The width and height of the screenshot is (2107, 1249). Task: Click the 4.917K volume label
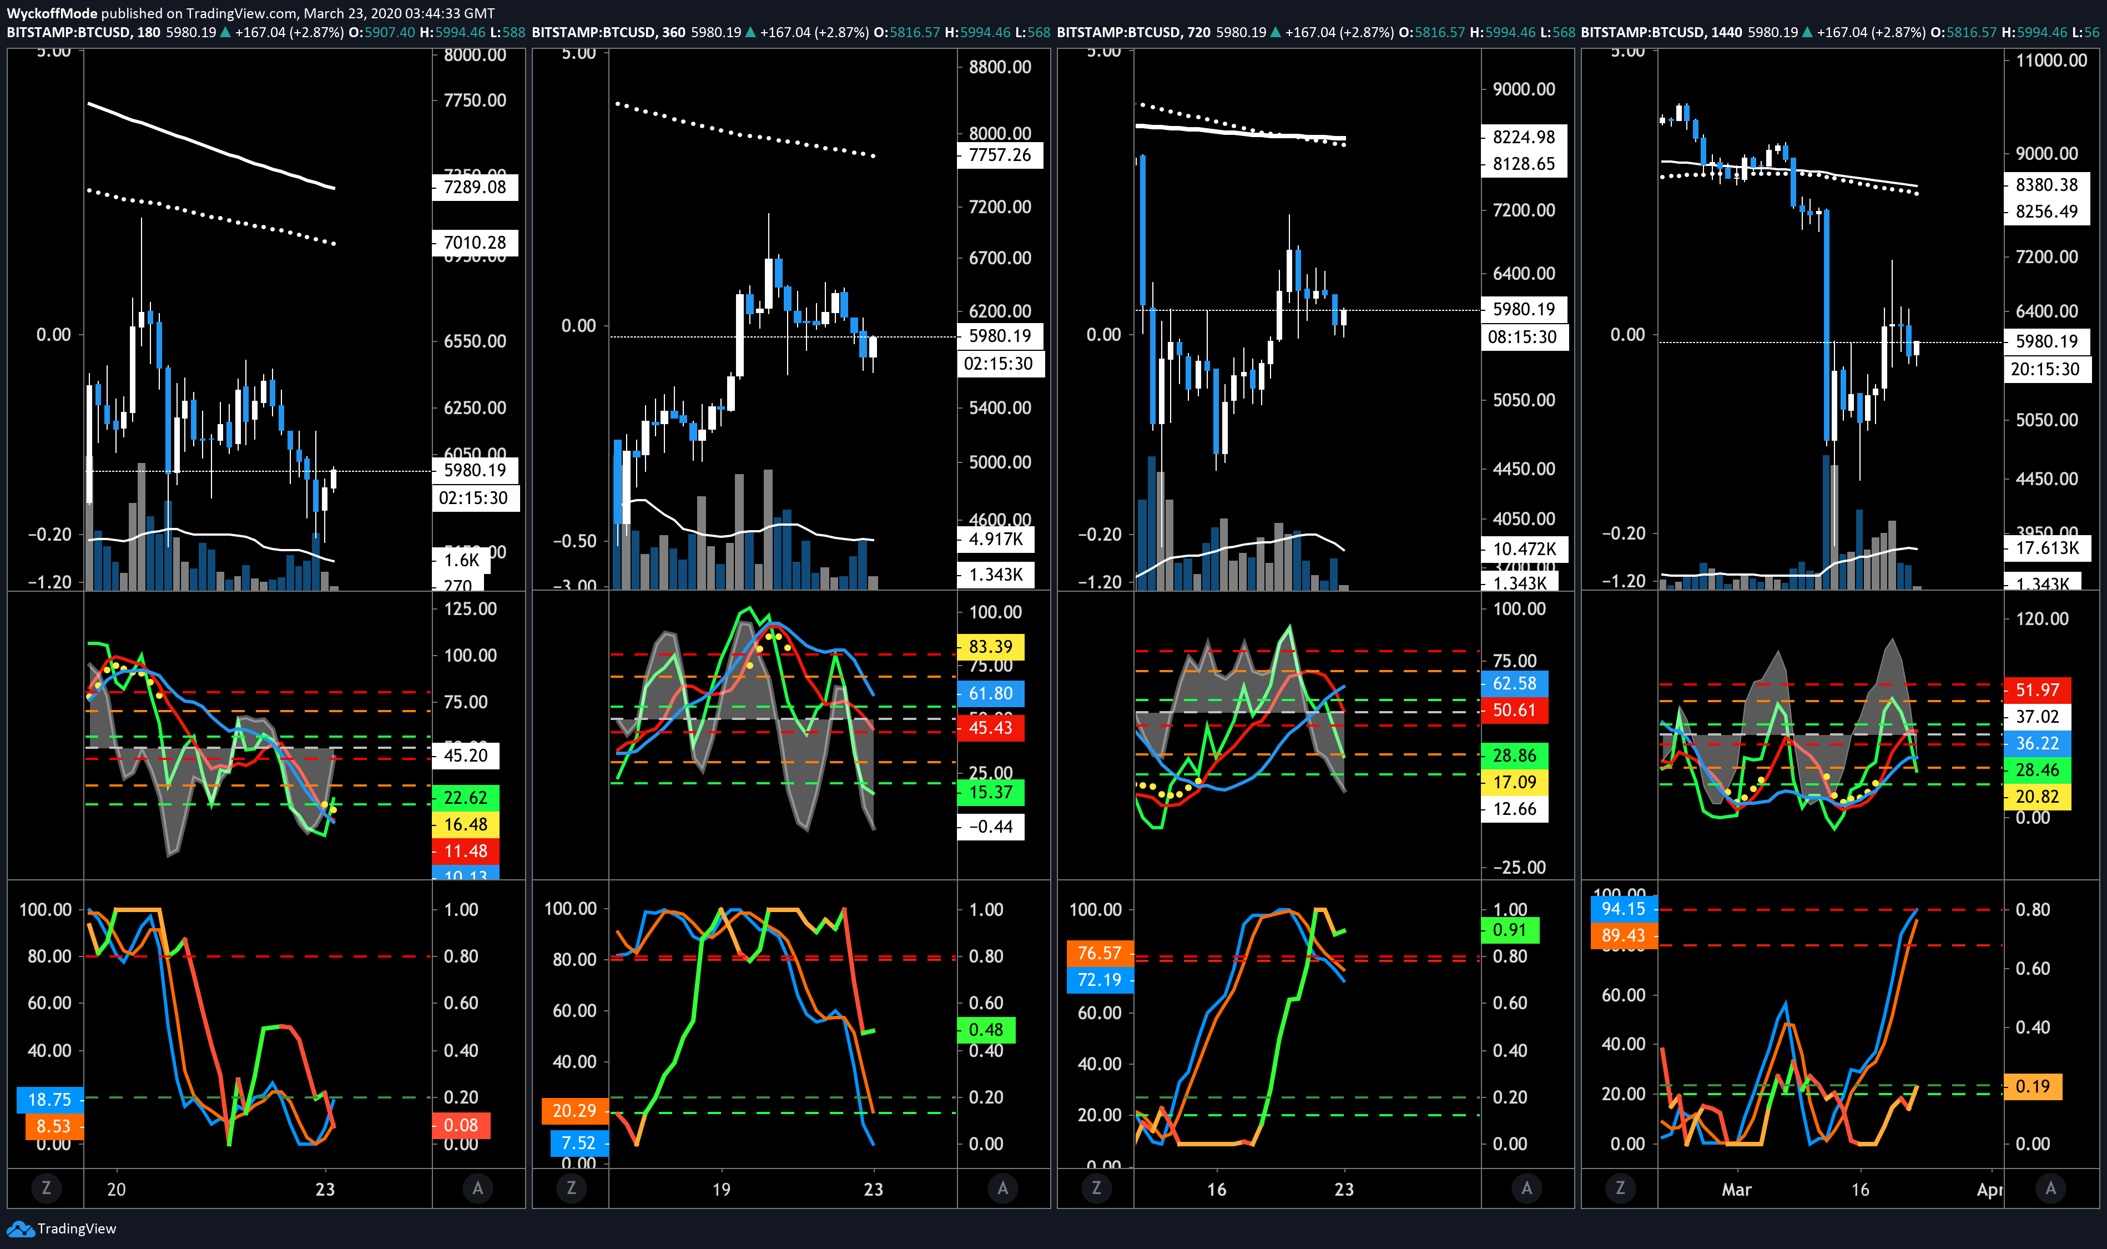point(996,538)
